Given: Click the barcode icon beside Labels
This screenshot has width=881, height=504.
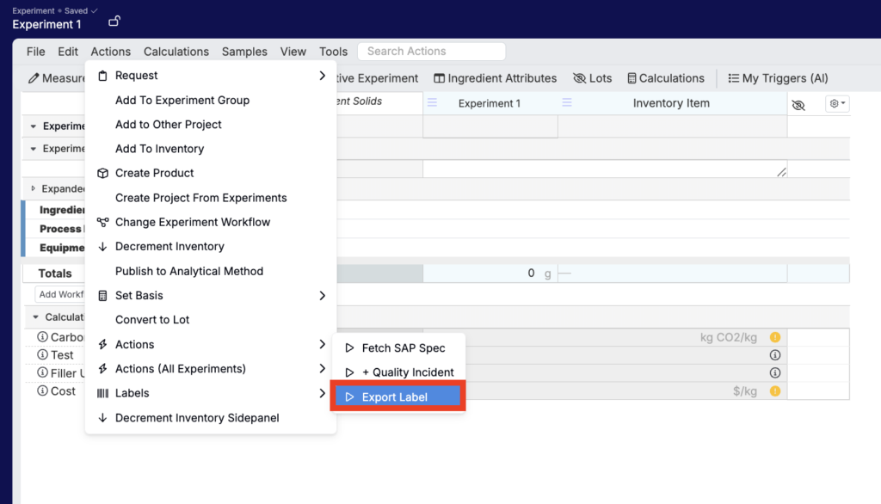Looking at the screenshot, I should point(102,393).
